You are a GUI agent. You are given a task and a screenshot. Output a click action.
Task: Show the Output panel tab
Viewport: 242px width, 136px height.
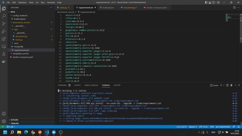click(x=78, y=85)
